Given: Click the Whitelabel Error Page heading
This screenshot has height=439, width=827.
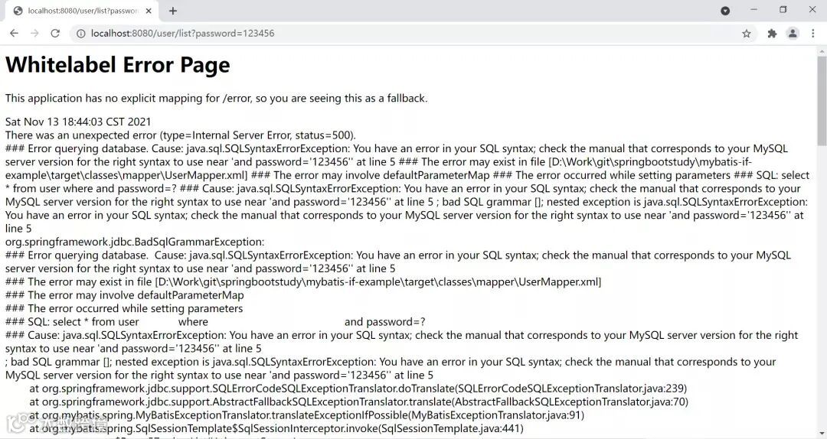Looking at the screenshot, I should 118,65.
